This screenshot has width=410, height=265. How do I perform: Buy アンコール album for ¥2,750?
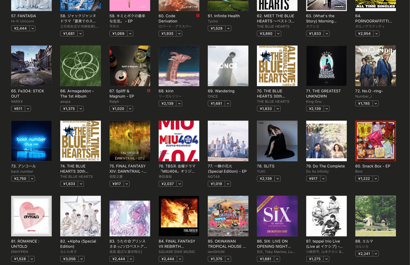20,179
